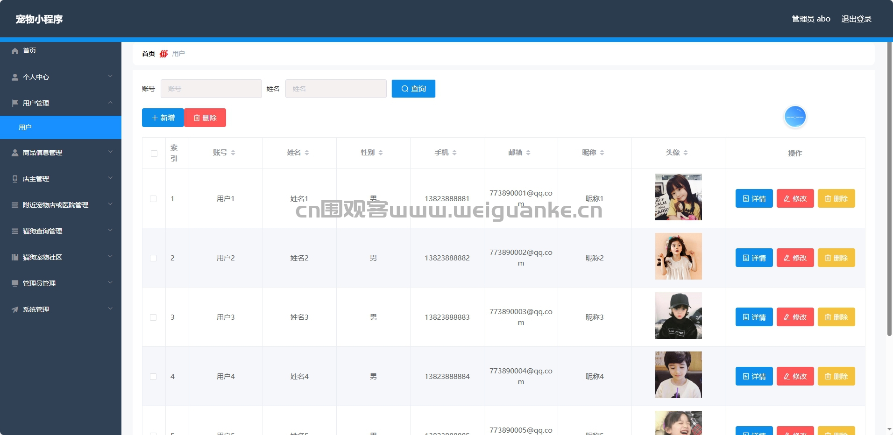This screenshot has height=435, width=893.
Task: Sort table by 账号 column arrows
Action: point(233,153)
